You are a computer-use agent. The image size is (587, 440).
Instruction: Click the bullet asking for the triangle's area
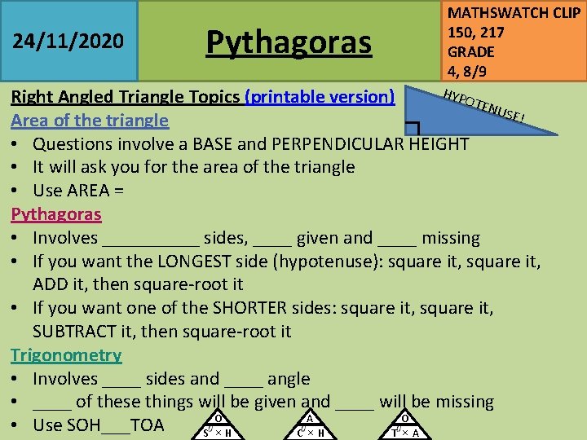click(x=194, y=167)
